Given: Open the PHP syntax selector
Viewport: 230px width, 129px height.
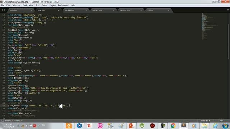Looking at the screenshot, I should [x=221, y=121].
